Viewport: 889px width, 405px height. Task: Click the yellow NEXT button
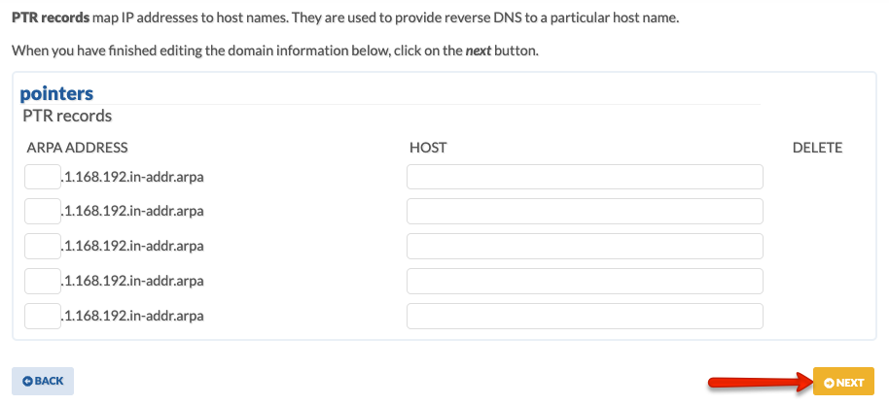[x=843, y=382]
